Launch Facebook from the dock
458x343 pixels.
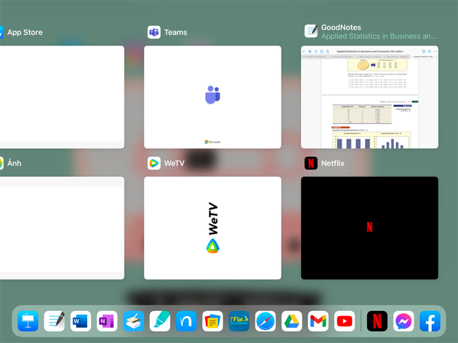(430, 321)
